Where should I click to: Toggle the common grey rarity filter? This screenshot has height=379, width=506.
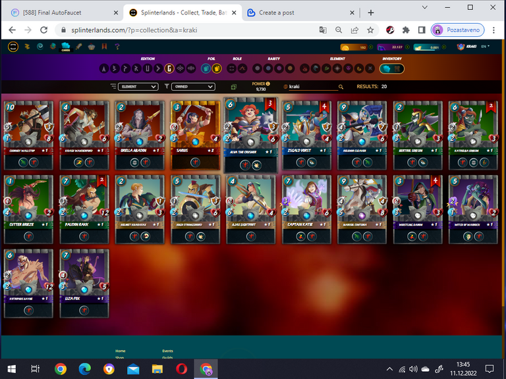coord(257,68)
